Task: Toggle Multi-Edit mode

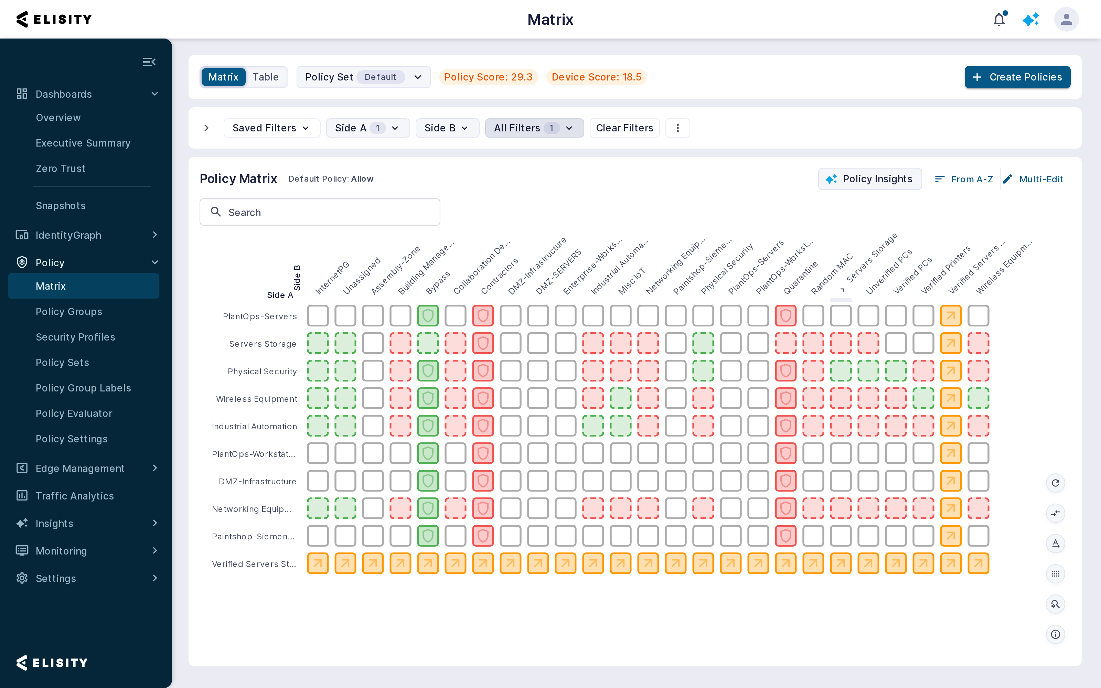Action: (1033, 179)
